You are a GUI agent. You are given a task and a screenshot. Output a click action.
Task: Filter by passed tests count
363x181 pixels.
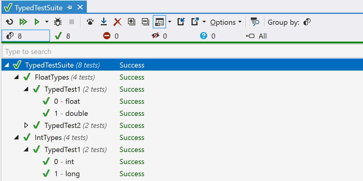(x=63, y=36)
